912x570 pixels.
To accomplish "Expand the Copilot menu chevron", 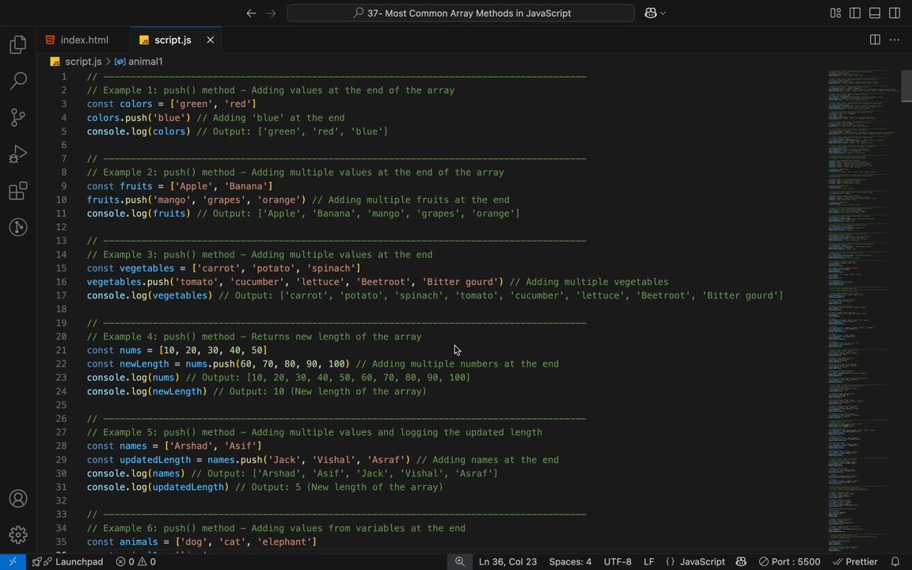I will [x=663, y=13].
